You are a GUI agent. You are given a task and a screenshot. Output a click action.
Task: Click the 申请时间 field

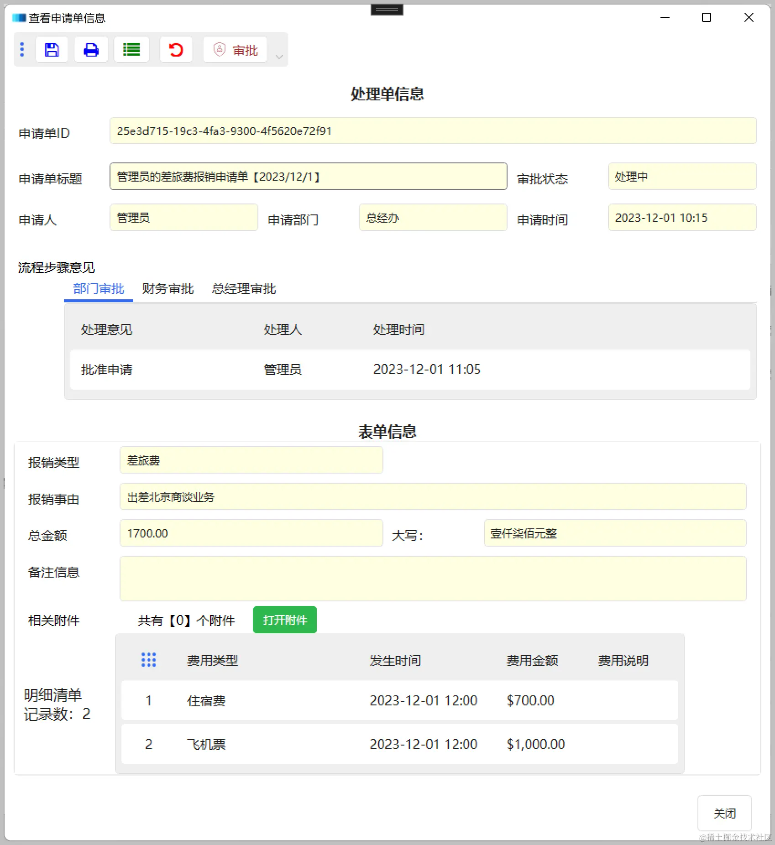click(x=682, y=218)
